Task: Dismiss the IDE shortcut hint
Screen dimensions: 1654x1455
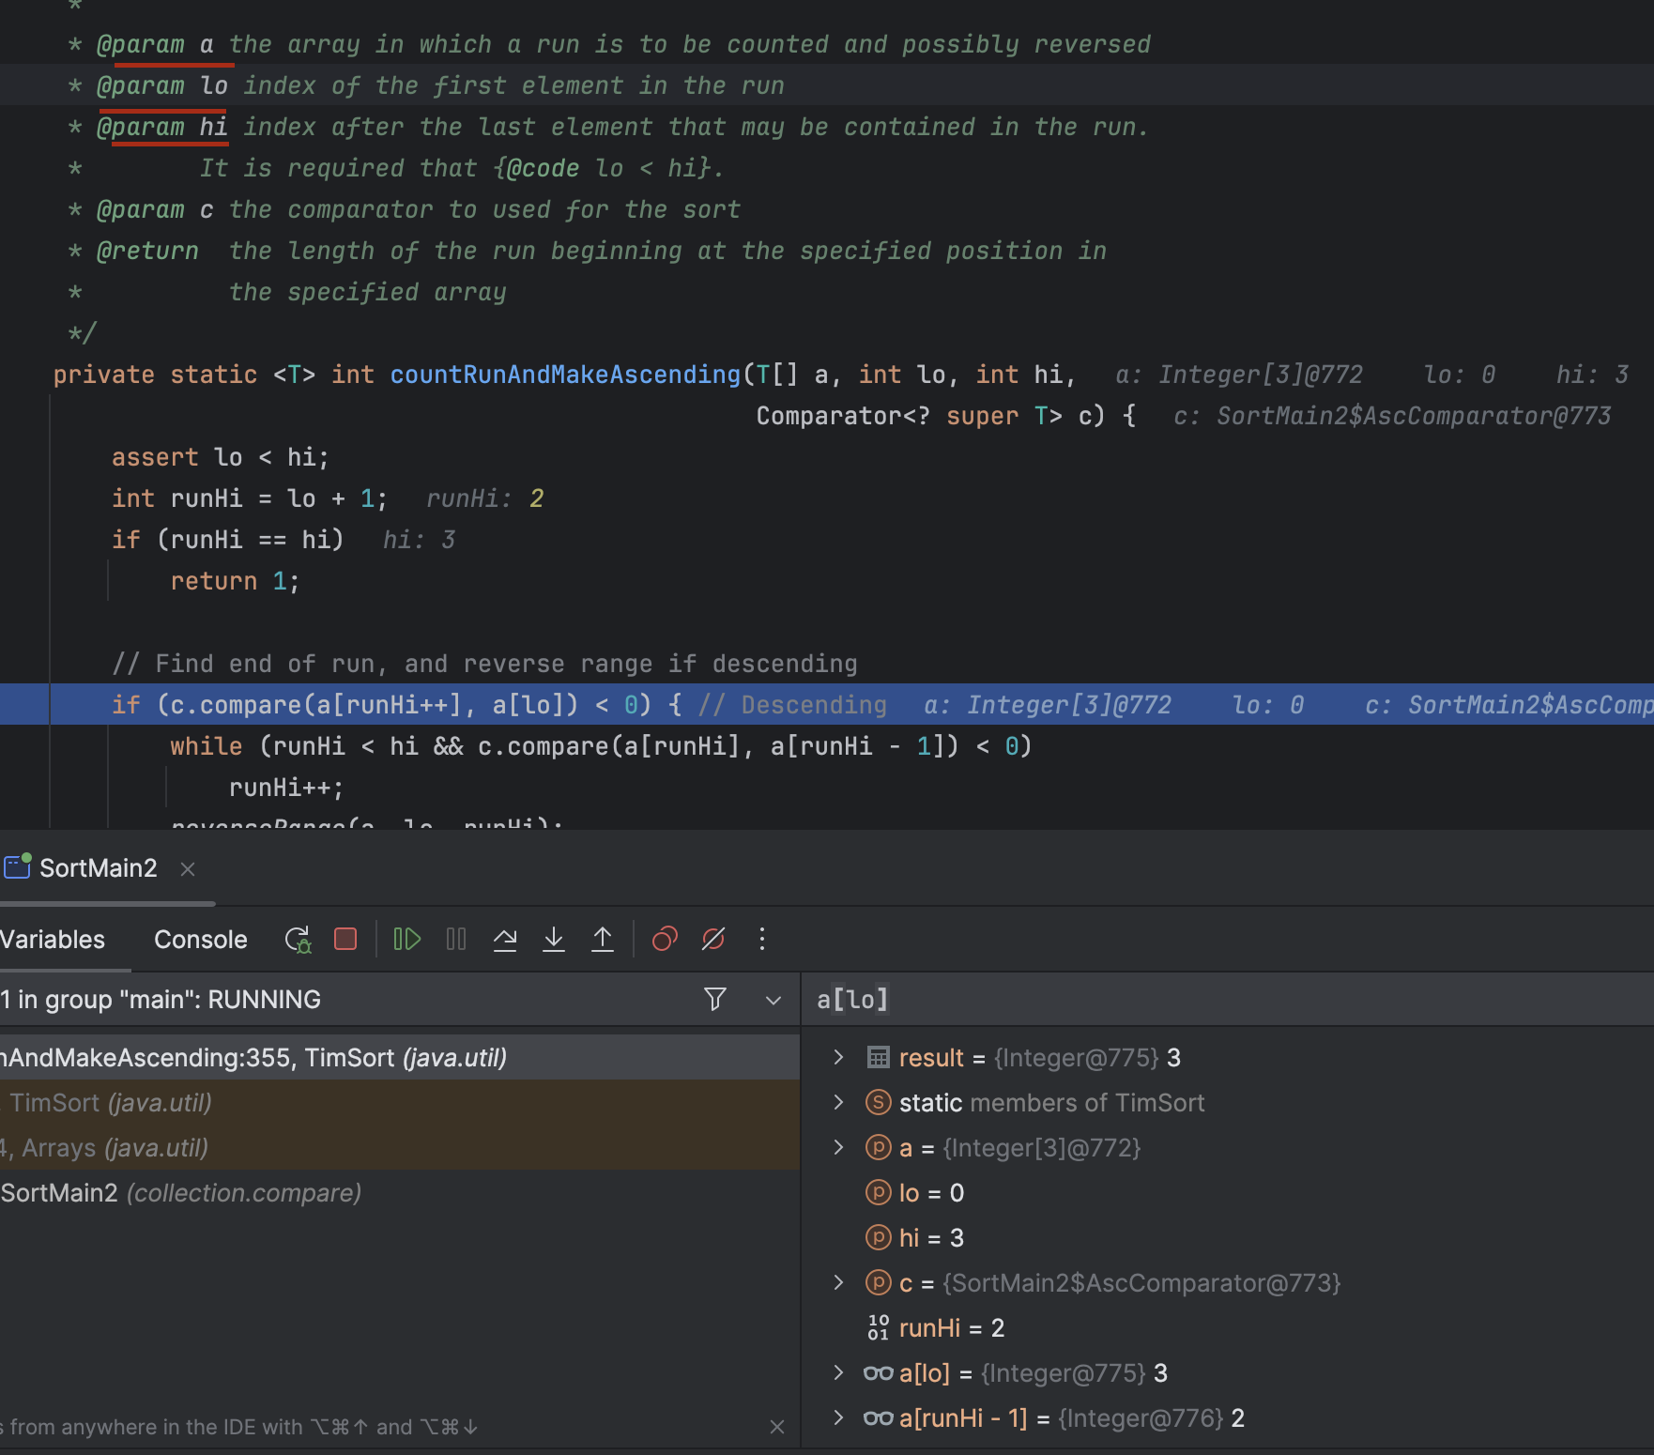Action: click(x=777, y=1427)
